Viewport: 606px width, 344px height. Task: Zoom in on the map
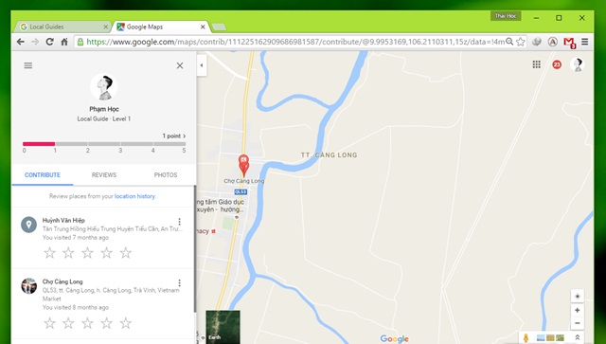pyautogui.click(x=577, y=310)
